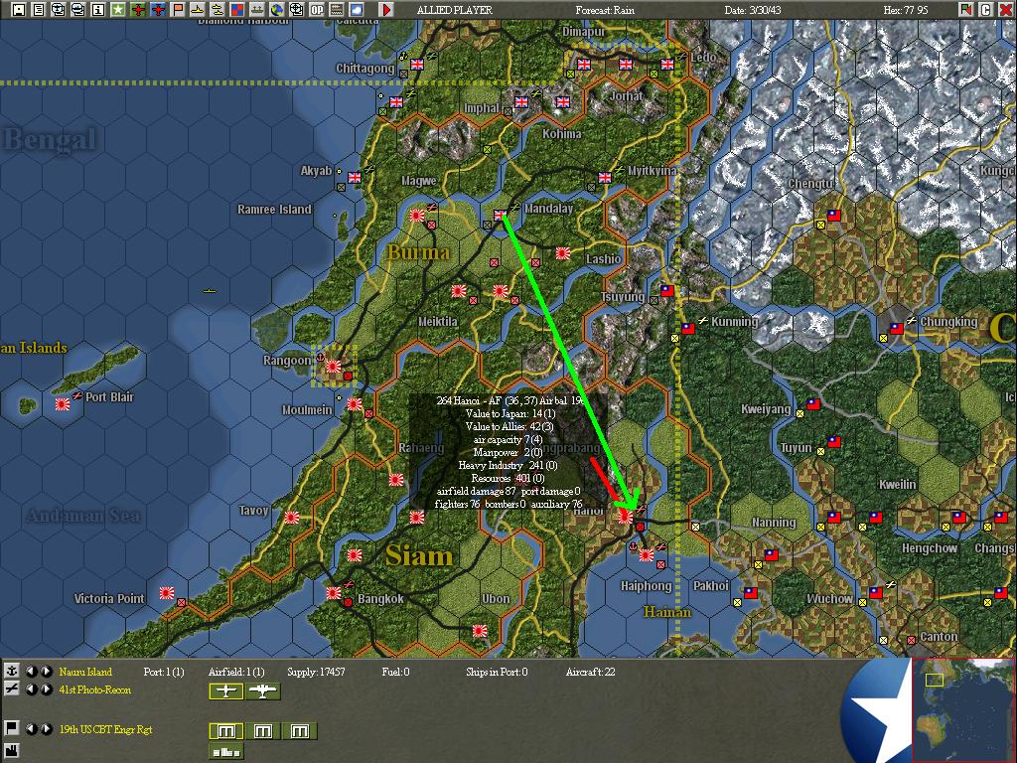
Task: Click the Japanese flag at Victoria Point
Action: 167,592
